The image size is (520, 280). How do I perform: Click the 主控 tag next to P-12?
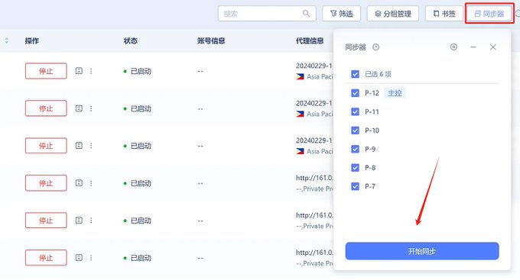[x=395, y=93]
